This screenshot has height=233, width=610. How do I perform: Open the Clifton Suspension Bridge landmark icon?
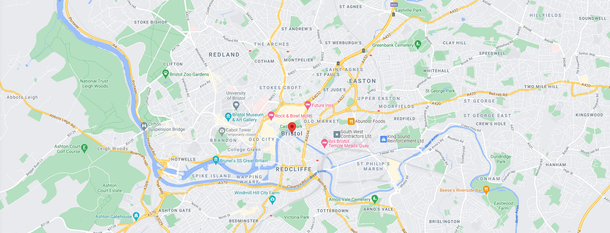click(x=144, y=127)
